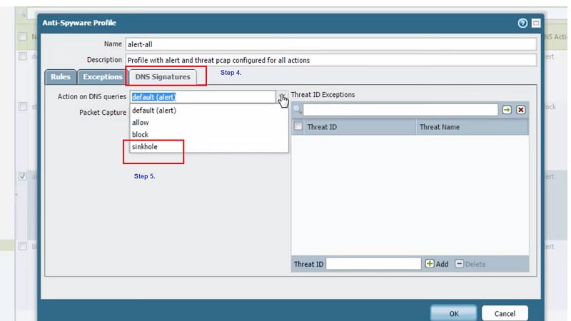The image size is (571, 321).
Task: Open the DNS Signatures tab
Action: (x=163, y=77)
